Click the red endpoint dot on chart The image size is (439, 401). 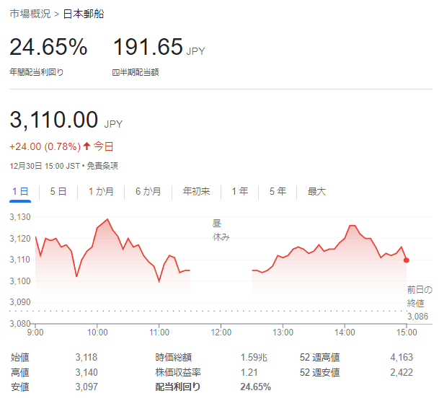[407, 260]
